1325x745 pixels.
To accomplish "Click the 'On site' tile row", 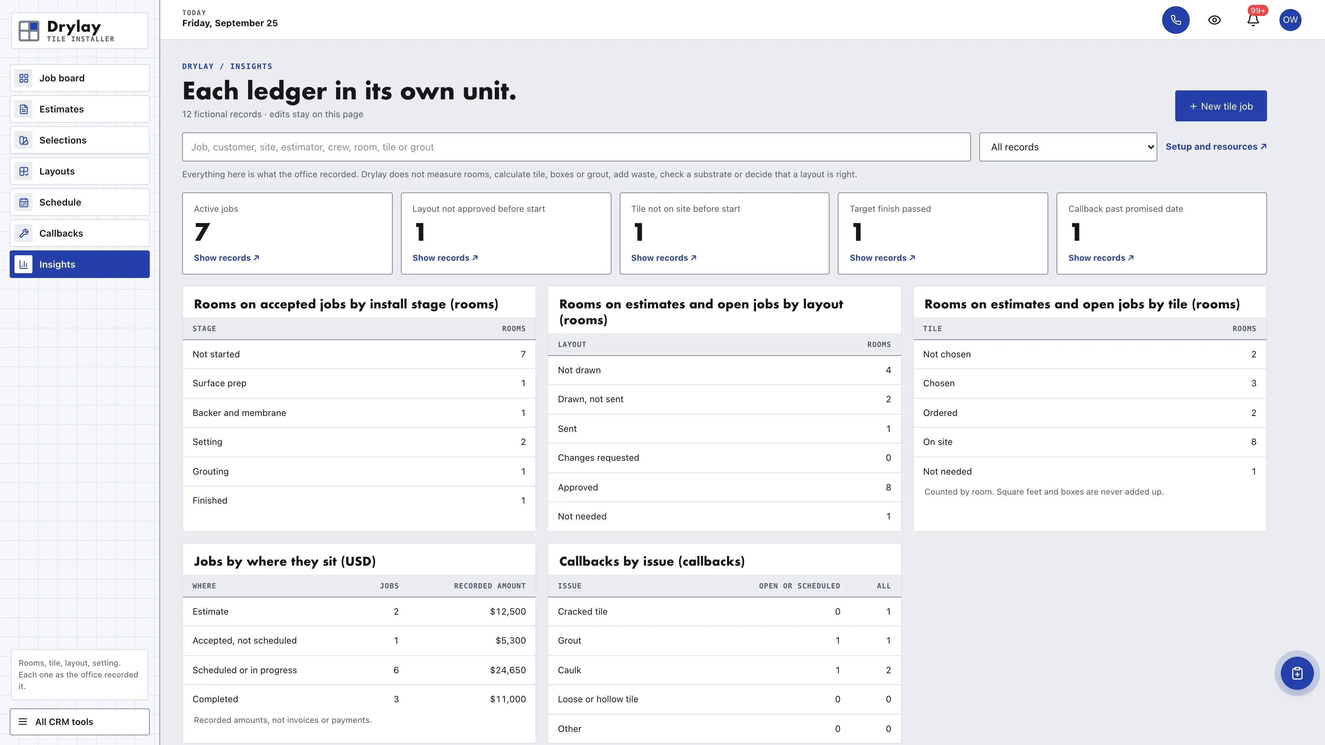I will (1089, 441).
